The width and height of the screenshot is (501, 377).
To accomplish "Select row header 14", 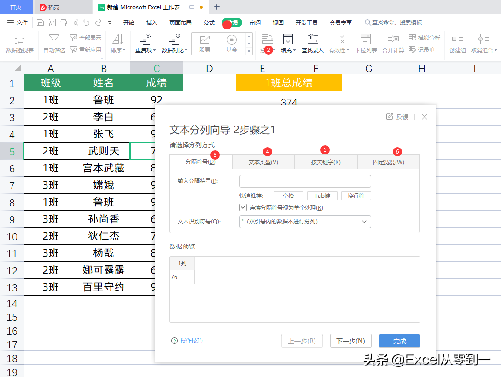I will point(12,303).
